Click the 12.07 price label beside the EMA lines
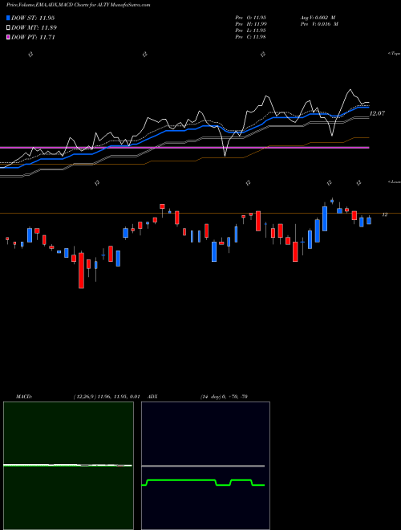 (x=377, y=113)
